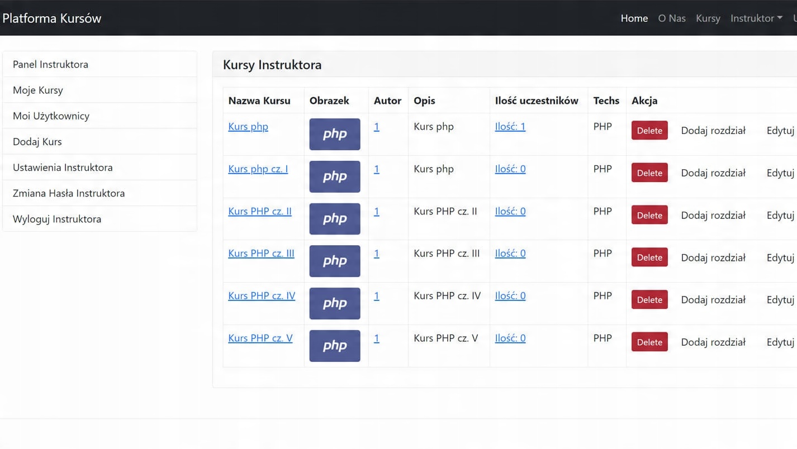This screenshot has width=797, height=449.
Task: Click php image in Kurs PHP cz. III row
Action: (334, 261)
